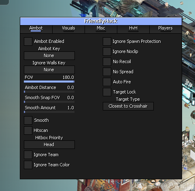This screenshot has width=195, height=191.
Task: Select the Misc tab
Action: tap(101, 29)
